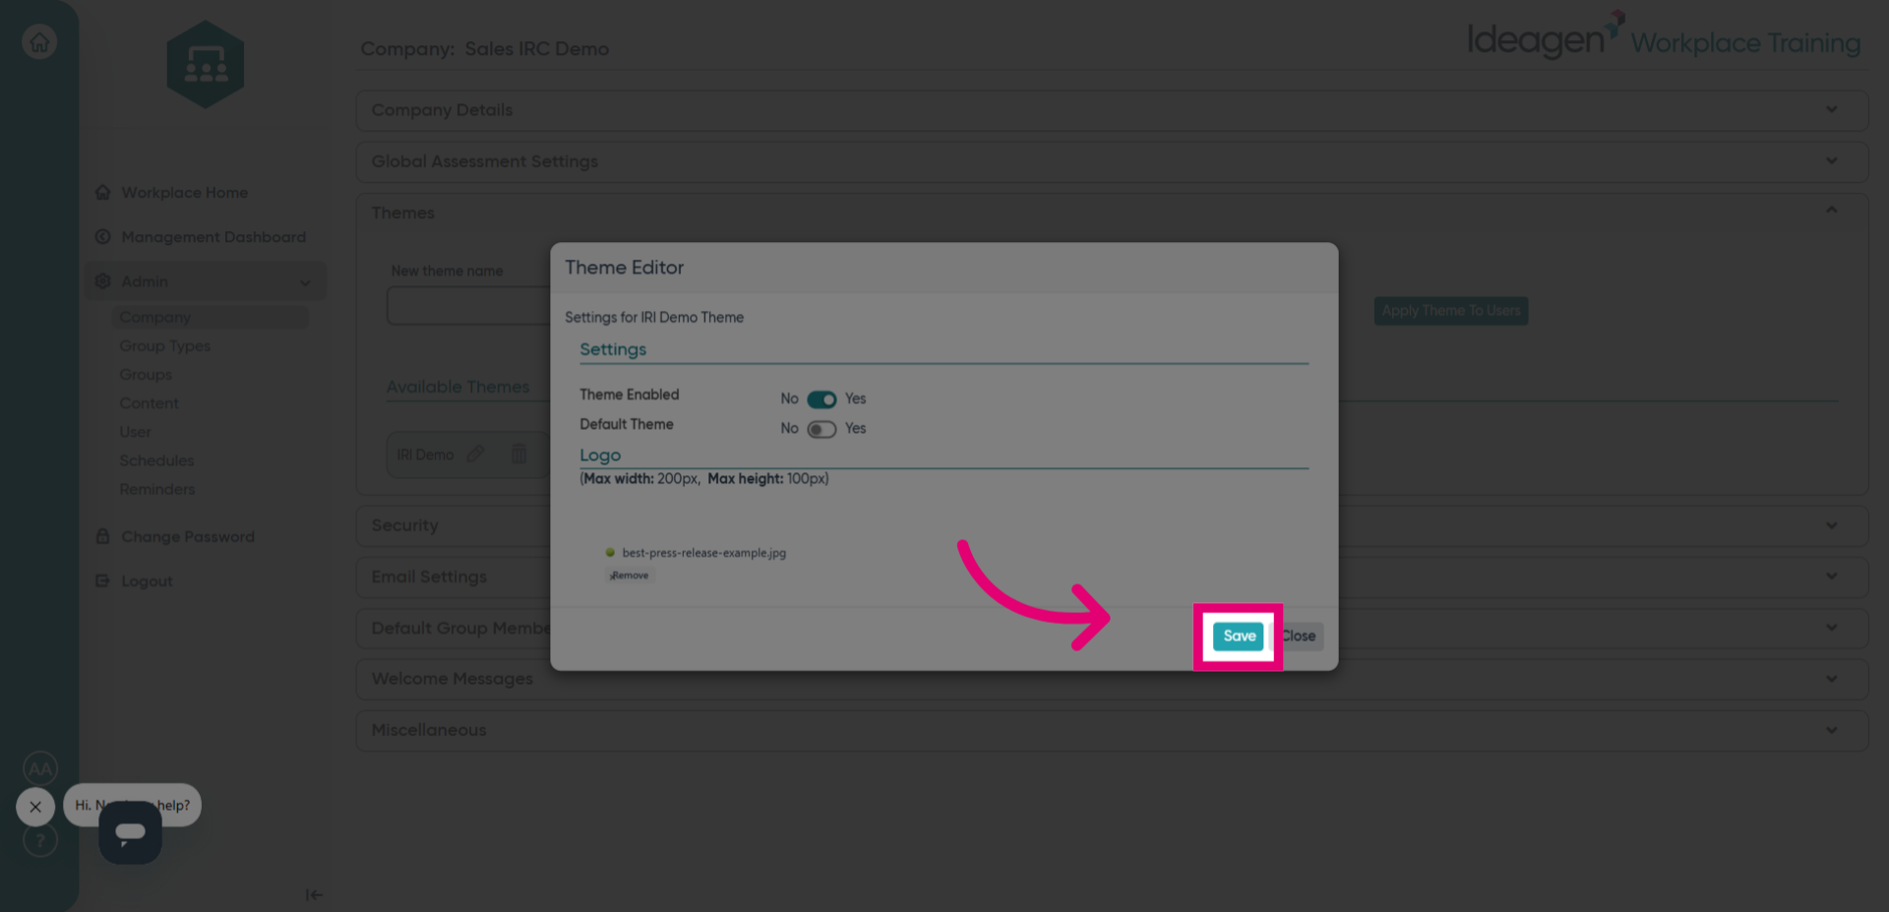
Task: Click the New theme name input field
Action: (468, 306)
